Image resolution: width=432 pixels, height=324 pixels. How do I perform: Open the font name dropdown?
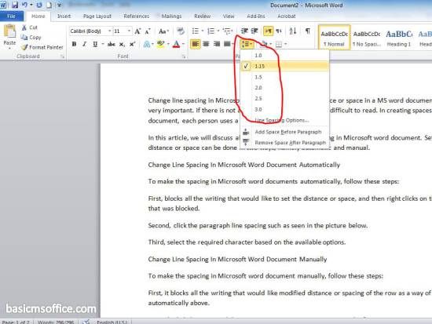(110, 31)
